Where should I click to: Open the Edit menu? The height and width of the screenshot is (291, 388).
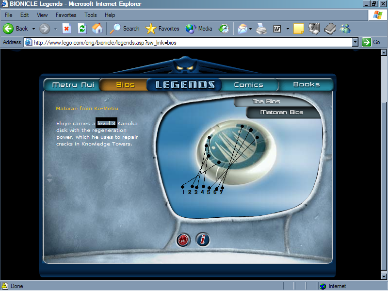(25, 15)
